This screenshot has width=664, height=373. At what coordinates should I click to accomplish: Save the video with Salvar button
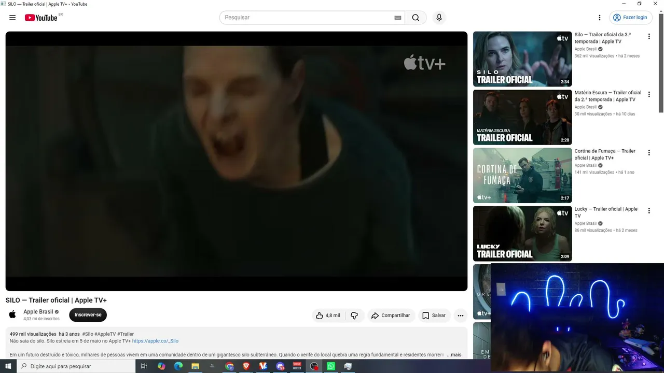click(434, 315)
